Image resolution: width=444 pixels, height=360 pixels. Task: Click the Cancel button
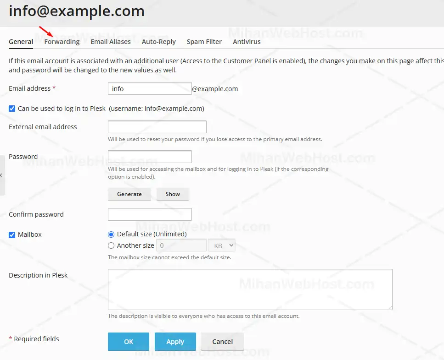click(222, 342)
